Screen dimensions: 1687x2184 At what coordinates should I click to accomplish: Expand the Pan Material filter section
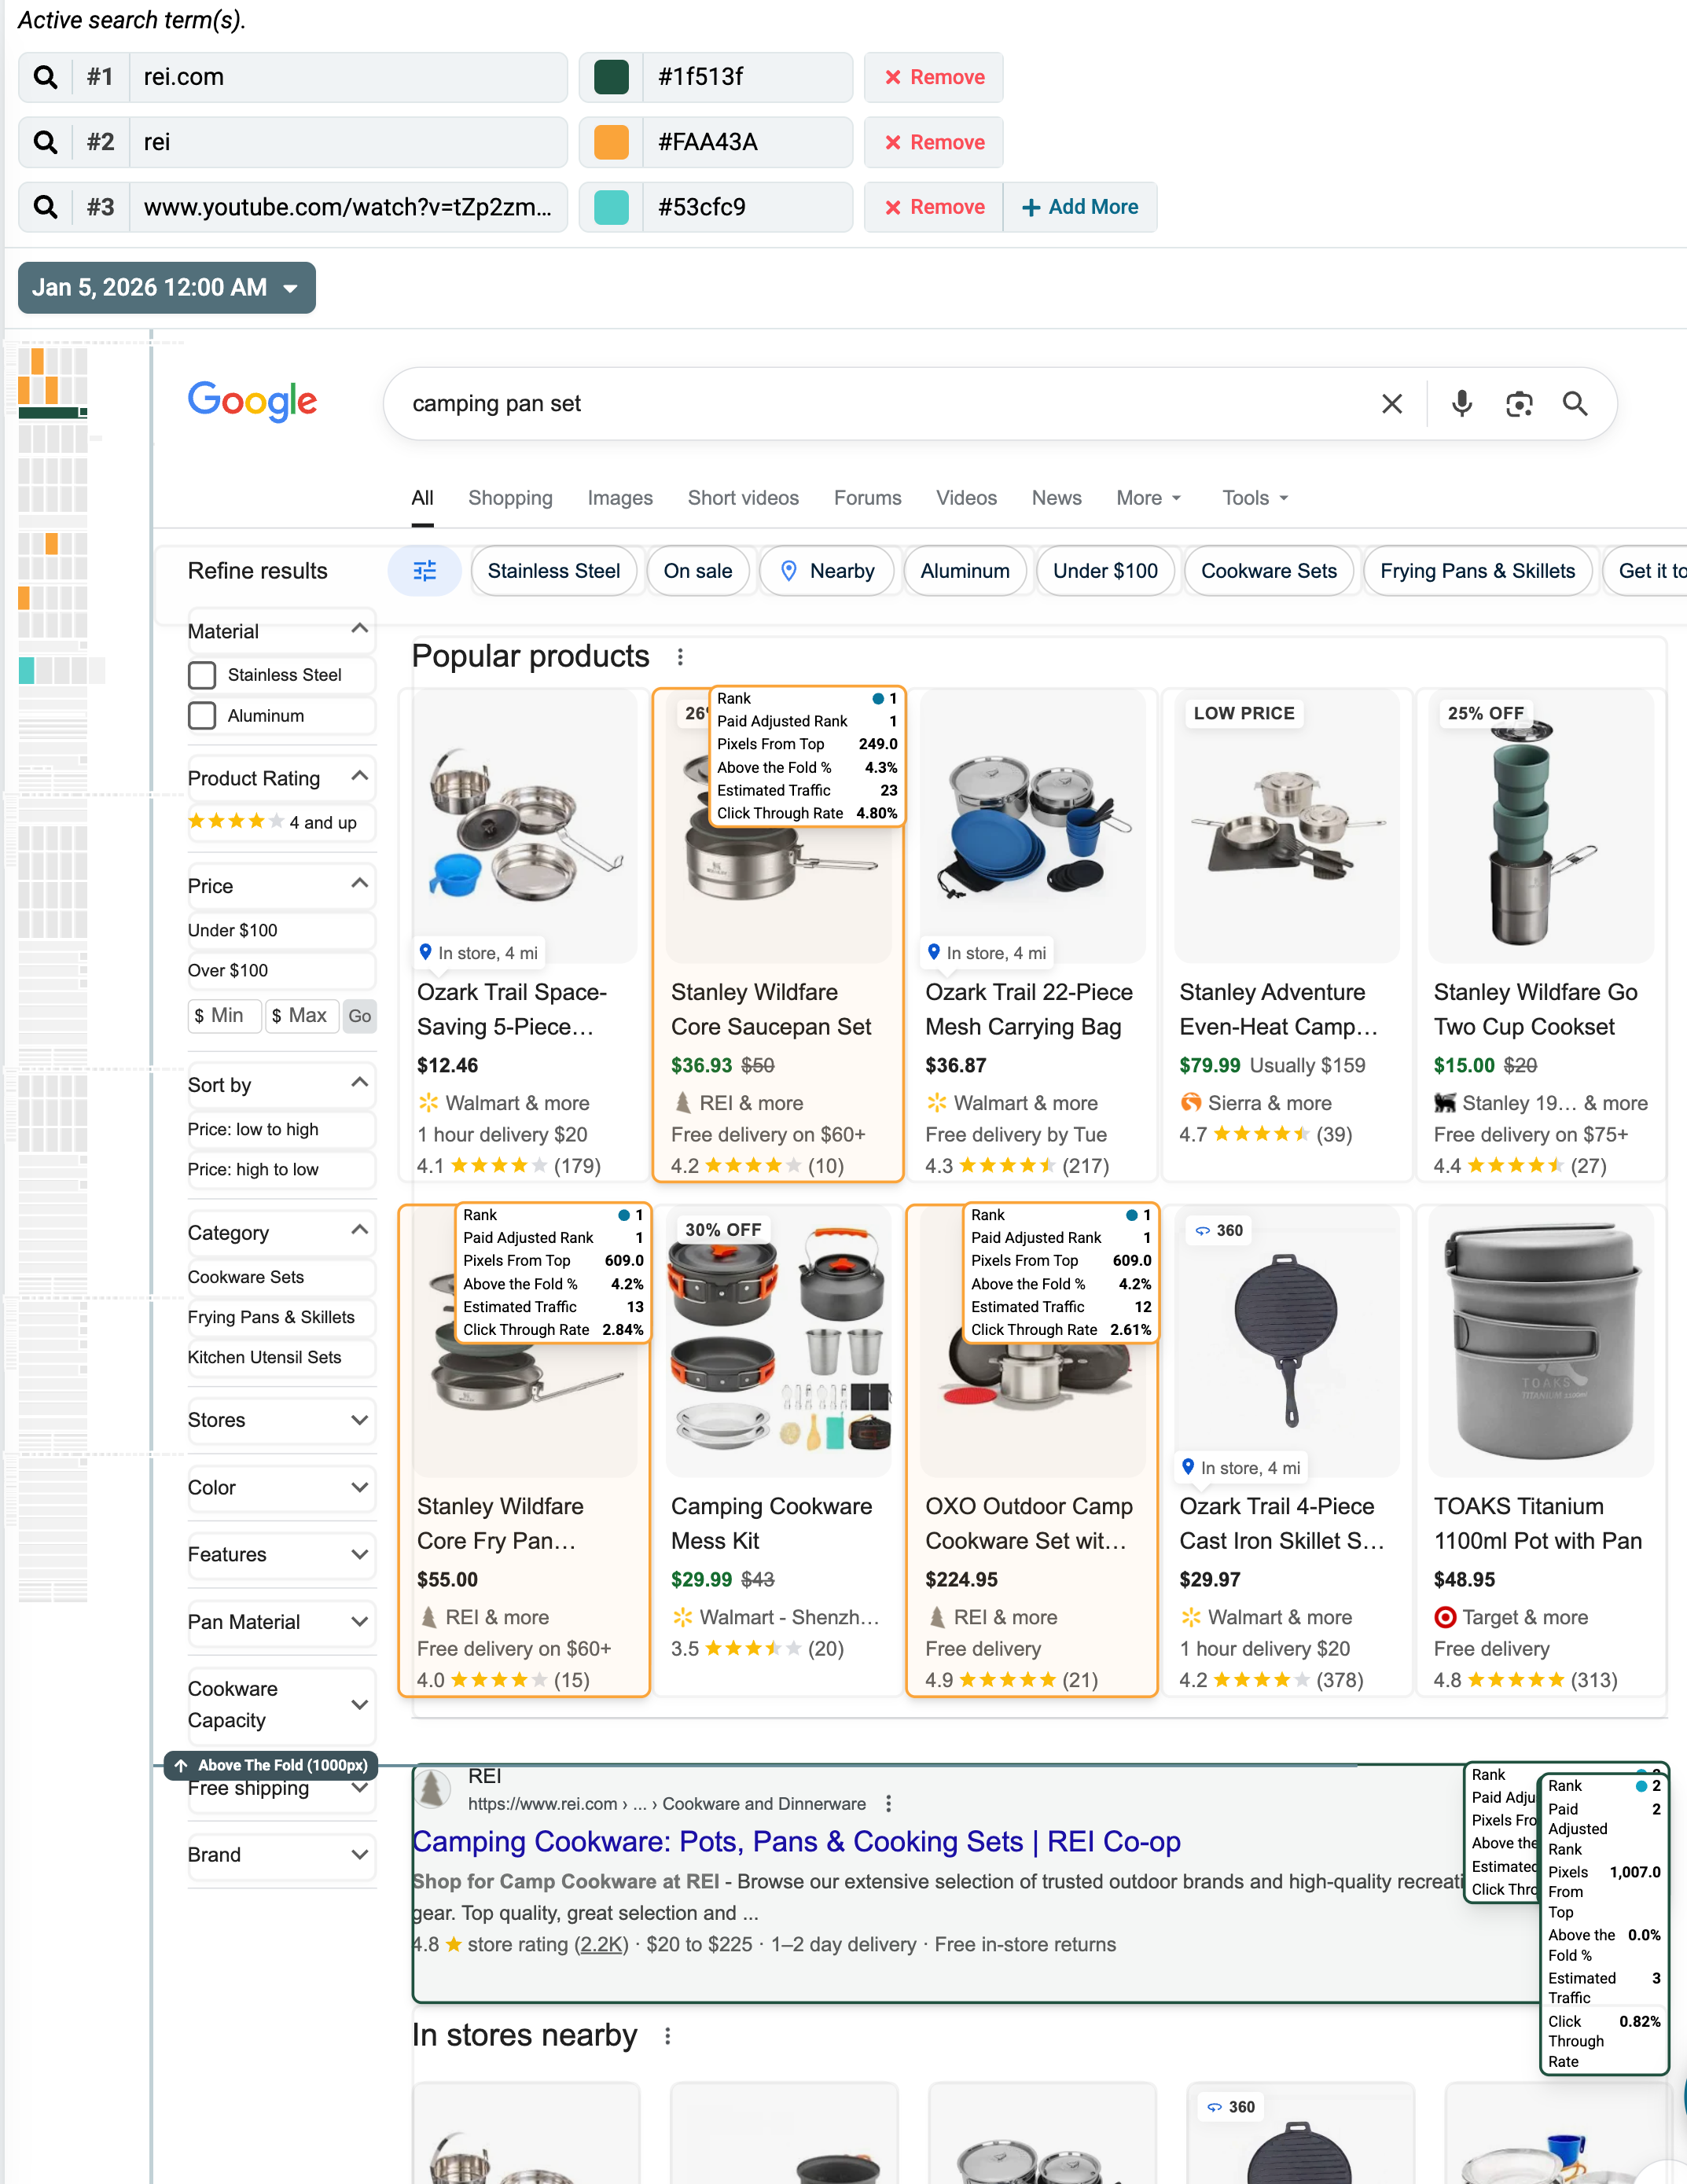click(279, 1622)
